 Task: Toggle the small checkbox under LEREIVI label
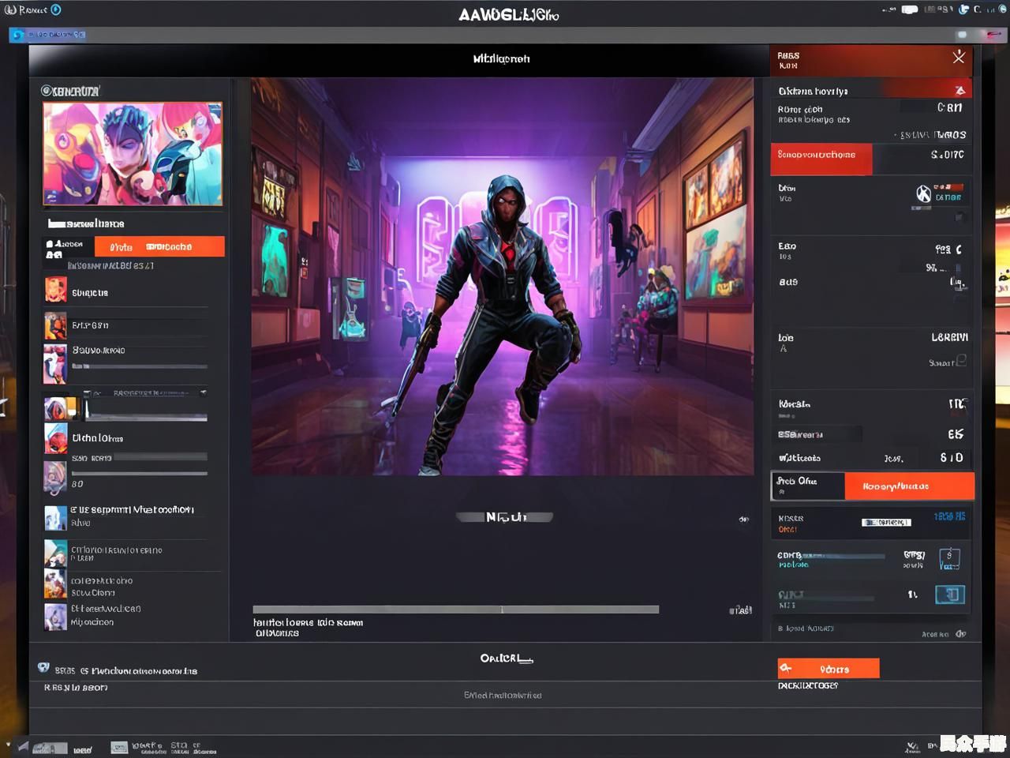[961, 361]
